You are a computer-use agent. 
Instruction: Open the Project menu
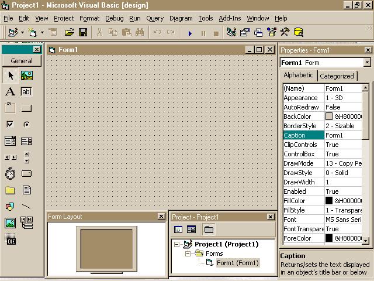pyautogui.click(x=64, y=18)
